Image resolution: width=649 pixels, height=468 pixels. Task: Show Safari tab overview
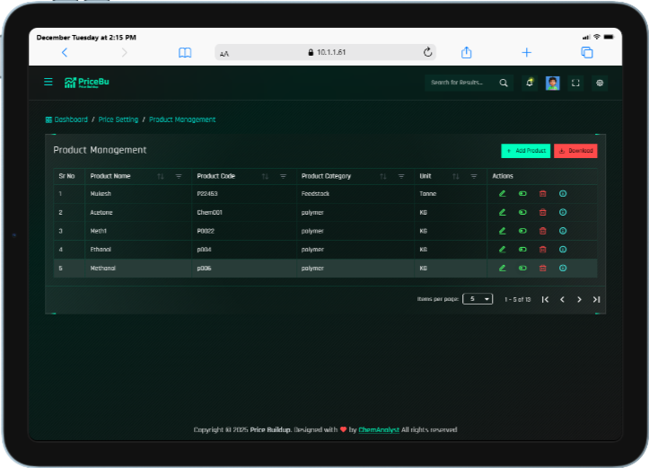587,53
